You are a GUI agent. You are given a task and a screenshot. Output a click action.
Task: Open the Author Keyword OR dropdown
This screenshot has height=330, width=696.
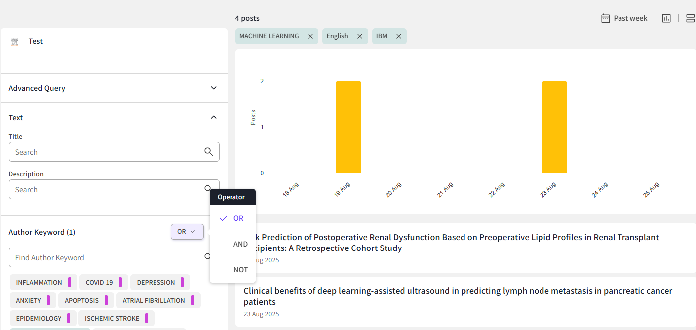pos(187,232)
